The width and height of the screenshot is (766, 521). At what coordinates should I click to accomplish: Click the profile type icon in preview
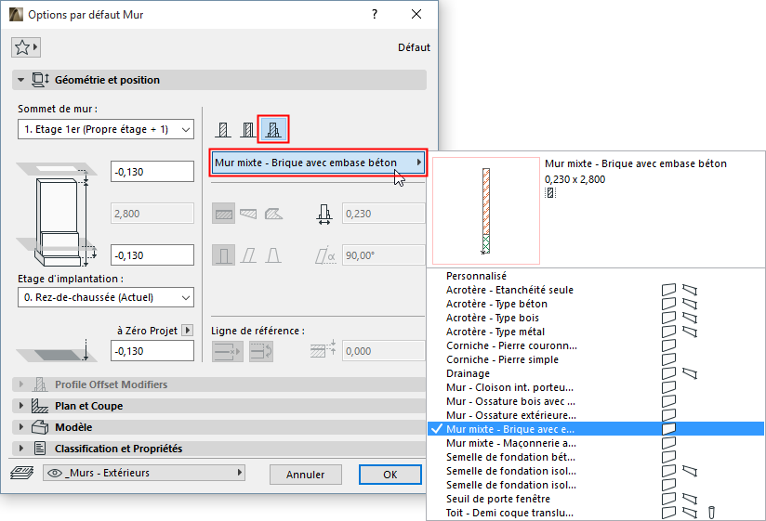coord(550,192)
